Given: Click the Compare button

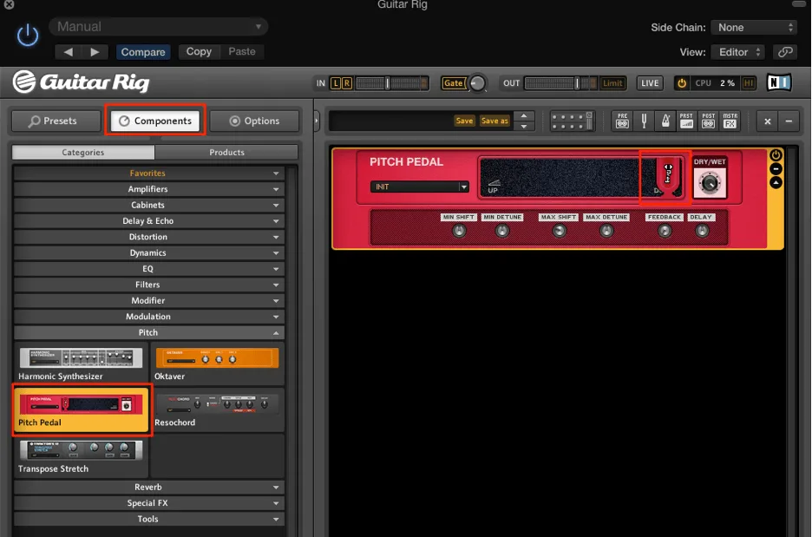Looking at the screenshot, I should pos(143,52).
